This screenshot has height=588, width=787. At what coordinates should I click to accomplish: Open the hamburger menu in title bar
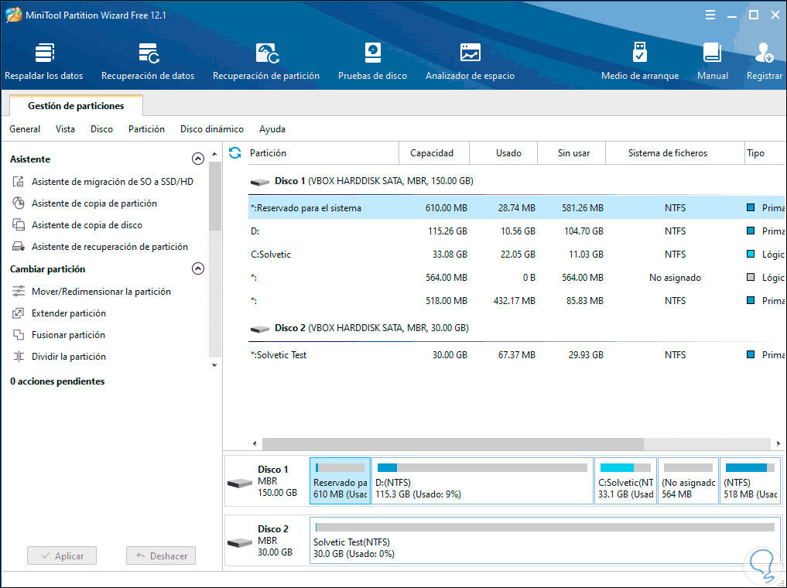[x=710, y=15]
